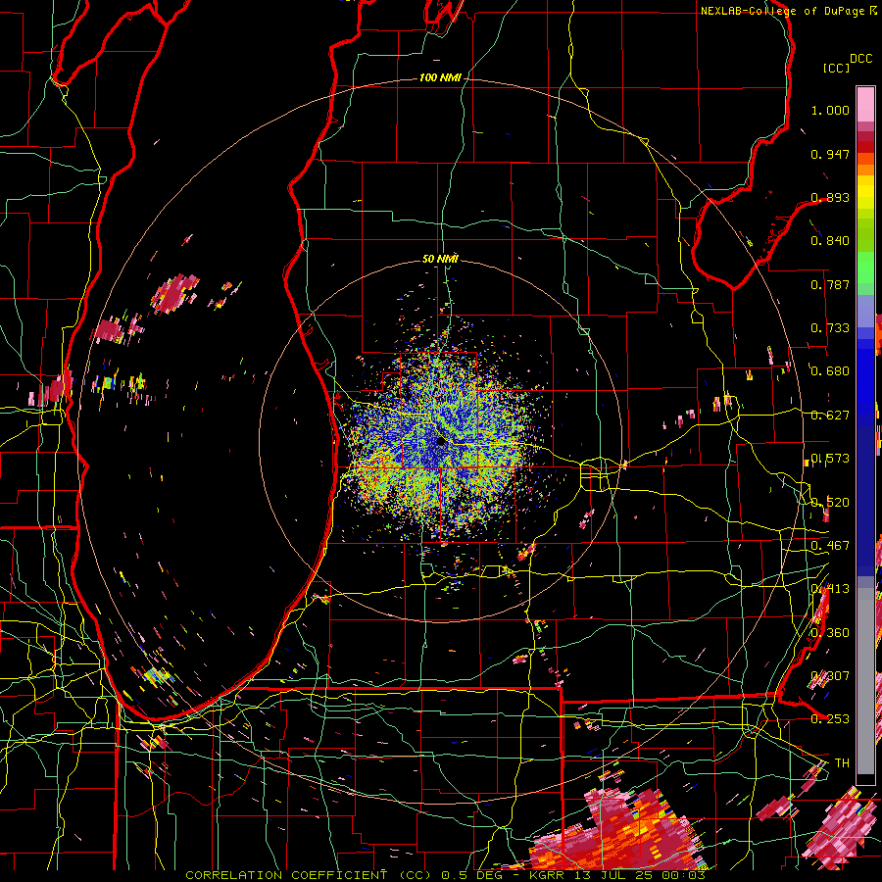
Task: Click the 100 NMI range ring label
Action: click(x=439, y=77)
